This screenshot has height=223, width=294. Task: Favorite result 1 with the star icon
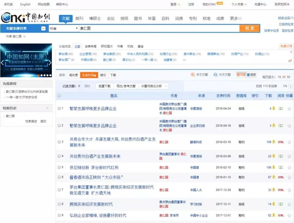click(x=289, y=108)
